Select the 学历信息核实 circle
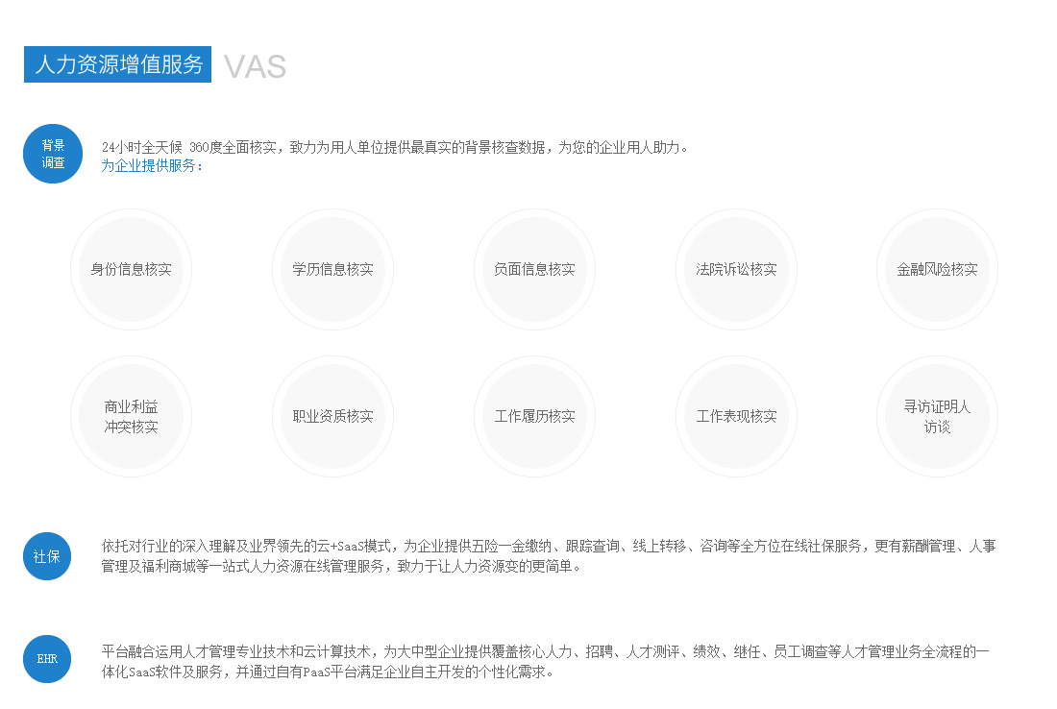 332,270
